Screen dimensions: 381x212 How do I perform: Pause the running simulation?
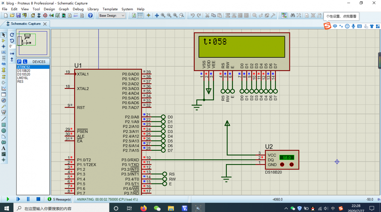[x=28, y=199]
